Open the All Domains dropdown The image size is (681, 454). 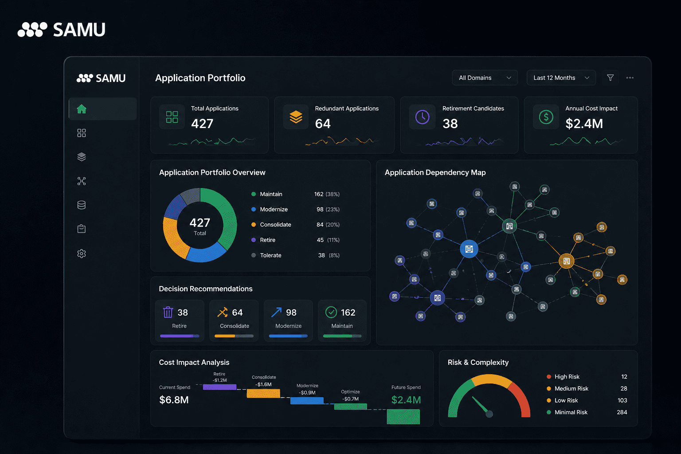click(x=485, y=78)
